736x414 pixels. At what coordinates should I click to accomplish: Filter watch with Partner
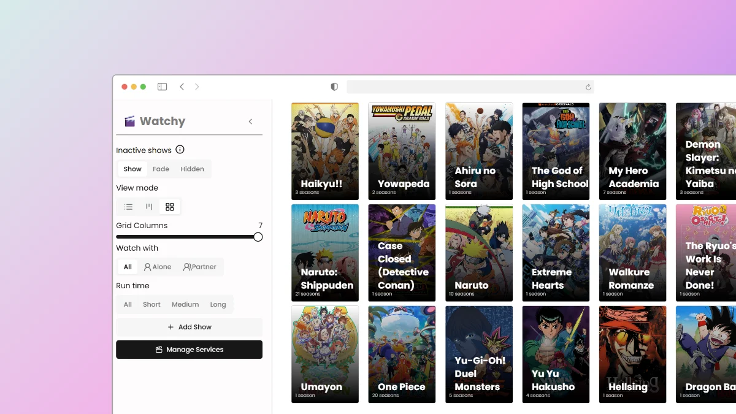[199, 267]
